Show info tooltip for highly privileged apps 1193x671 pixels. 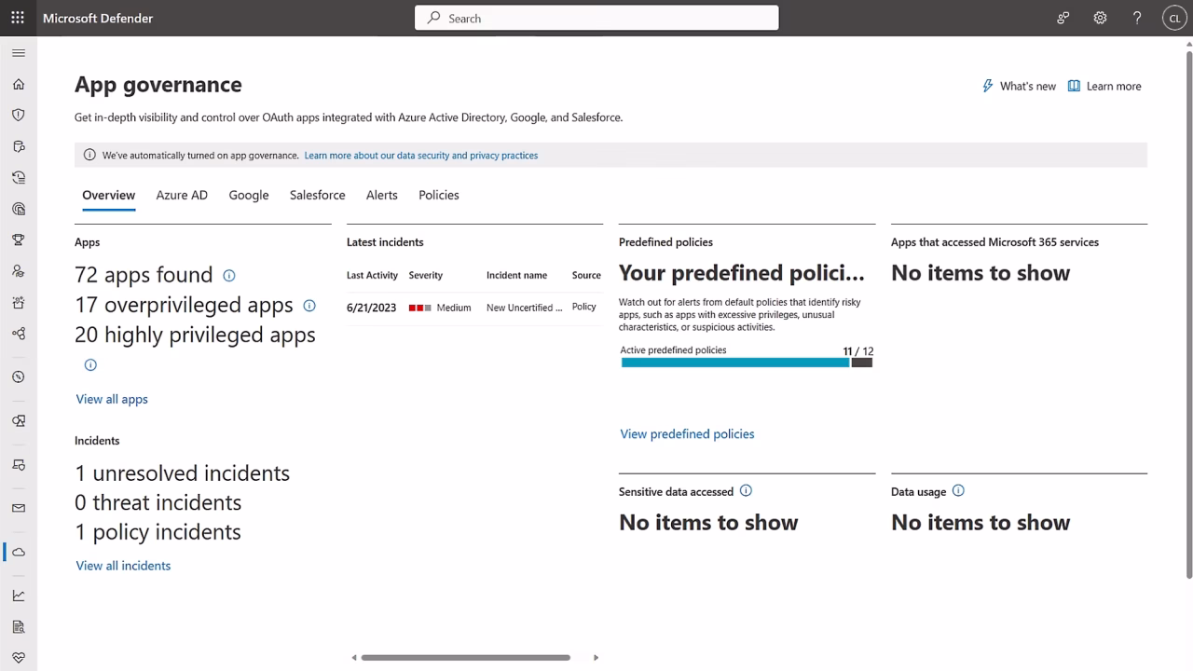pos(90,364)
